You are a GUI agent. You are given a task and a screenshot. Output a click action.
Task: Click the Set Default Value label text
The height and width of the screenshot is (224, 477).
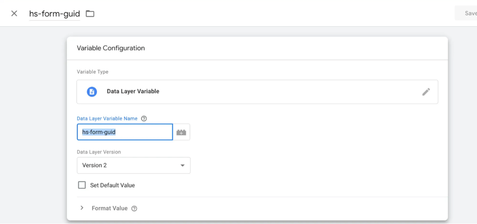[x=112, y=185]
